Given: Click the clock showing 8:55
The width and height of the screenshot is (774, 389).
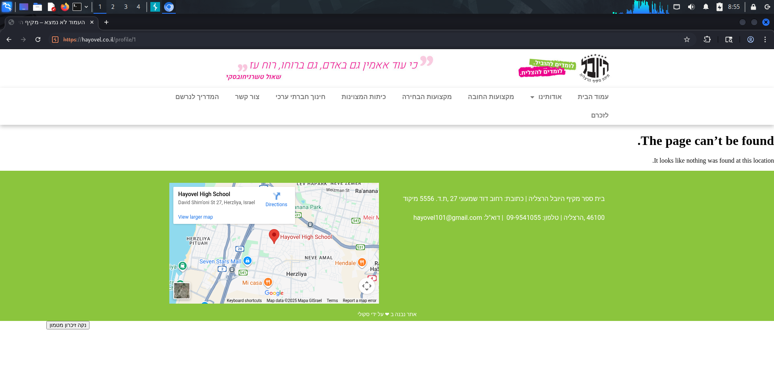Looking at the screenshot, I should 734,7.
